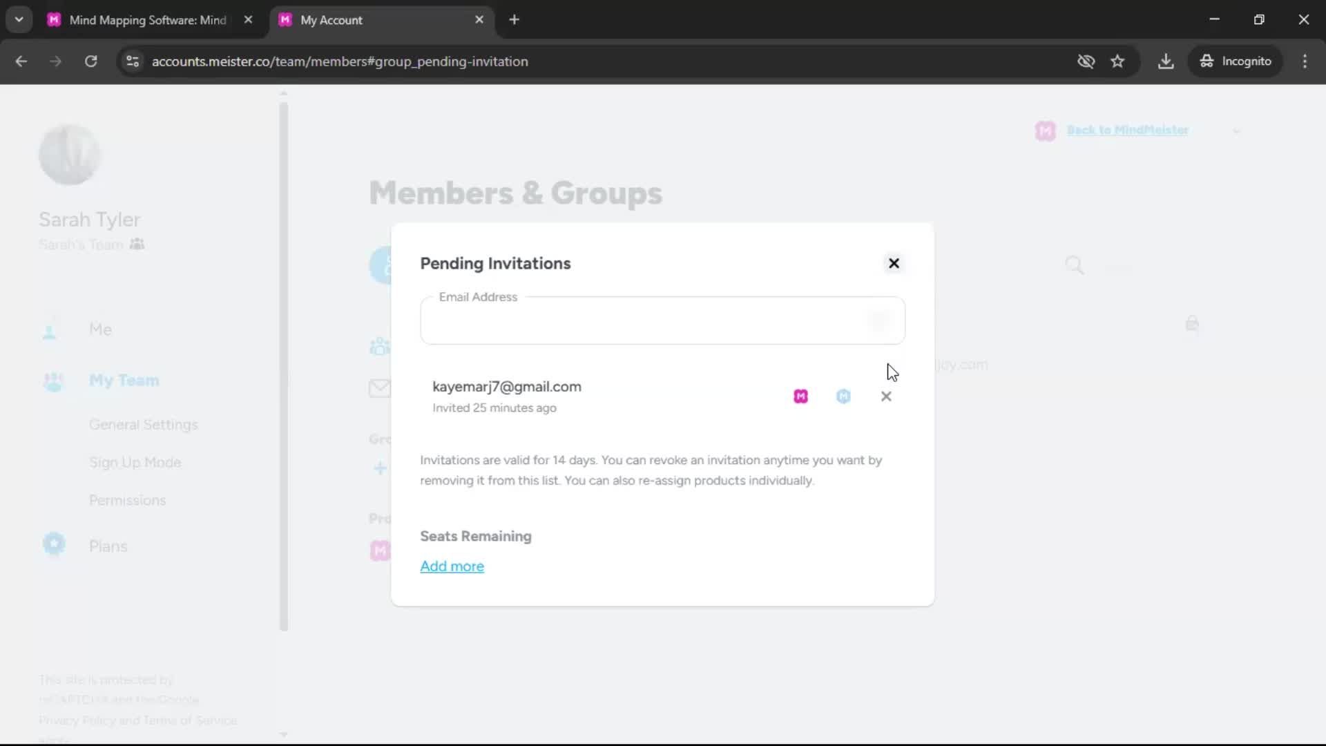The image size is (1326, 746).
Task: Open My Team in the sidebar
Action: tap(124, 381)
